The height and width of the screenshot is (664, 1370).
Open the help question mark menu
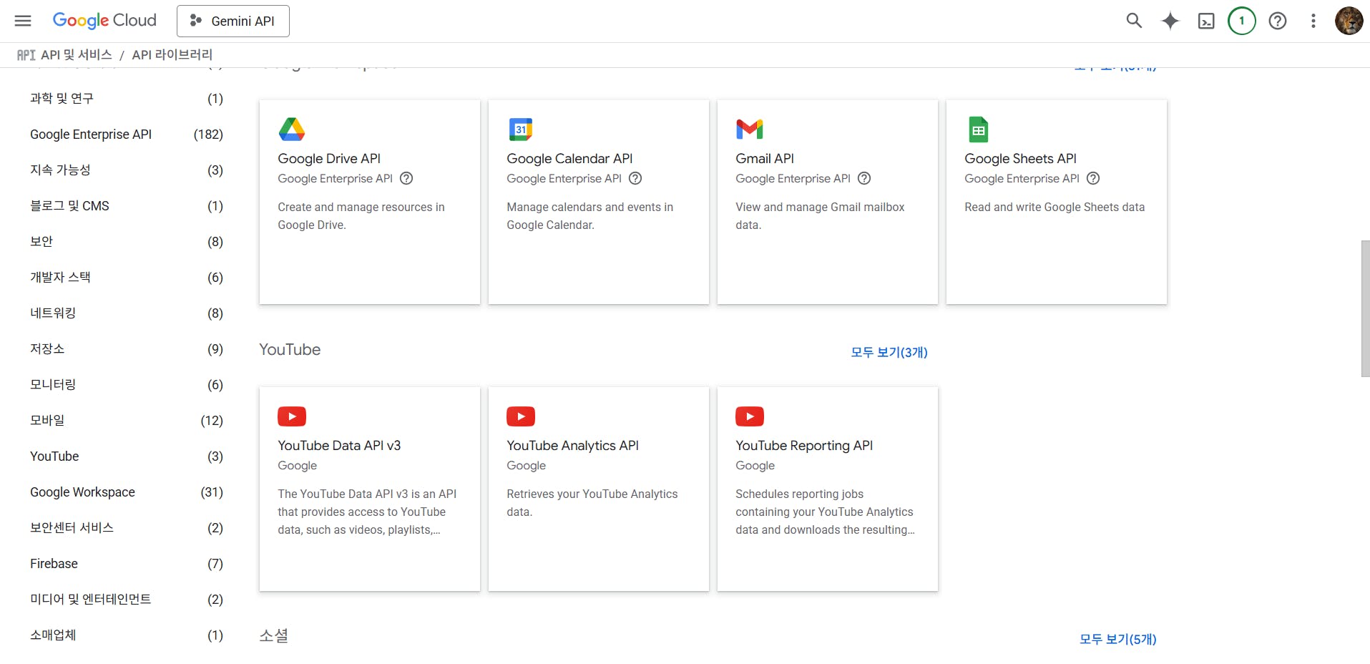coord(1278,21)
